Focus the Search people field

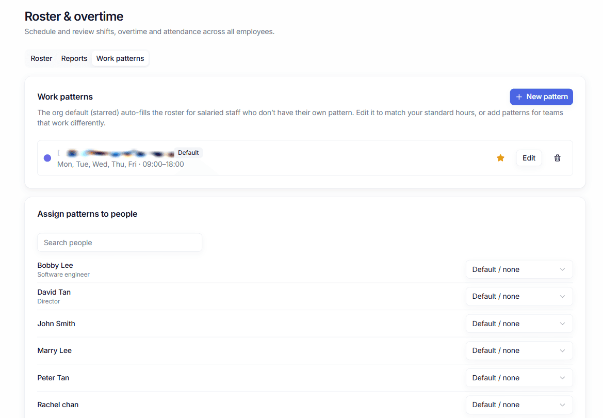click(x=120, y=243)
